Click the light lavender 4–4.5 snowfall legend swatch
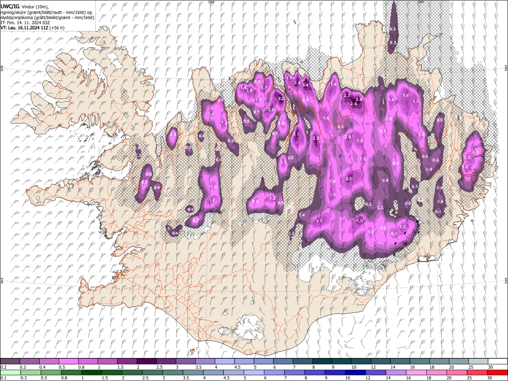 pyautogui.click(x=225, y=362)
